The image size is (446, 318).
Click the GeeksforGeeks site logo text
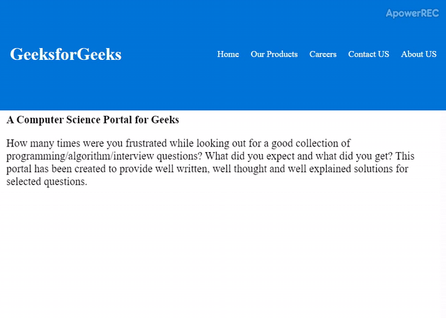pos(66,54)
